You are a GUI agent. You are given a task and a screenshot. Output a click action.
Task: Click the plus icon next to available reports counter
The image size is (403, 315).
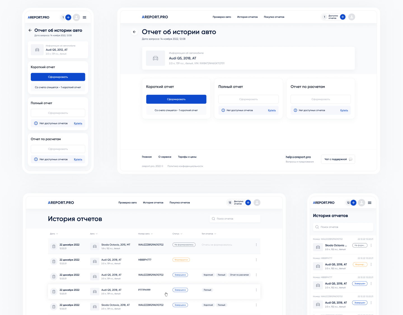coord(343,17)
